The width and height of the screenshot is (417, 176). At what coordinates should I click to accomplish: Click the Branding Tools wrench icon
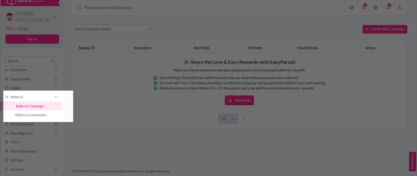click(7, 133)
